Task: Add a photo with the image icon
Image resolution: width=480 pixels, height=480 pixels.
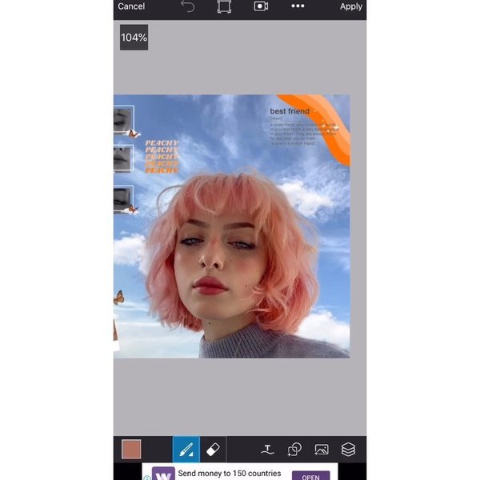Action: point(322,450)
